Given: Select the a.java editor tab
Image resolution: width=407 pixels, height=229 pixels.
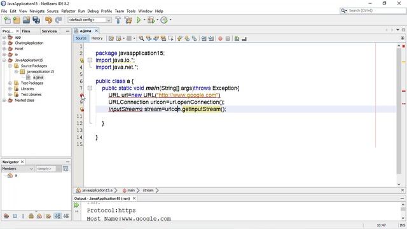Looking at the screenshot, I should coord(85,31).
